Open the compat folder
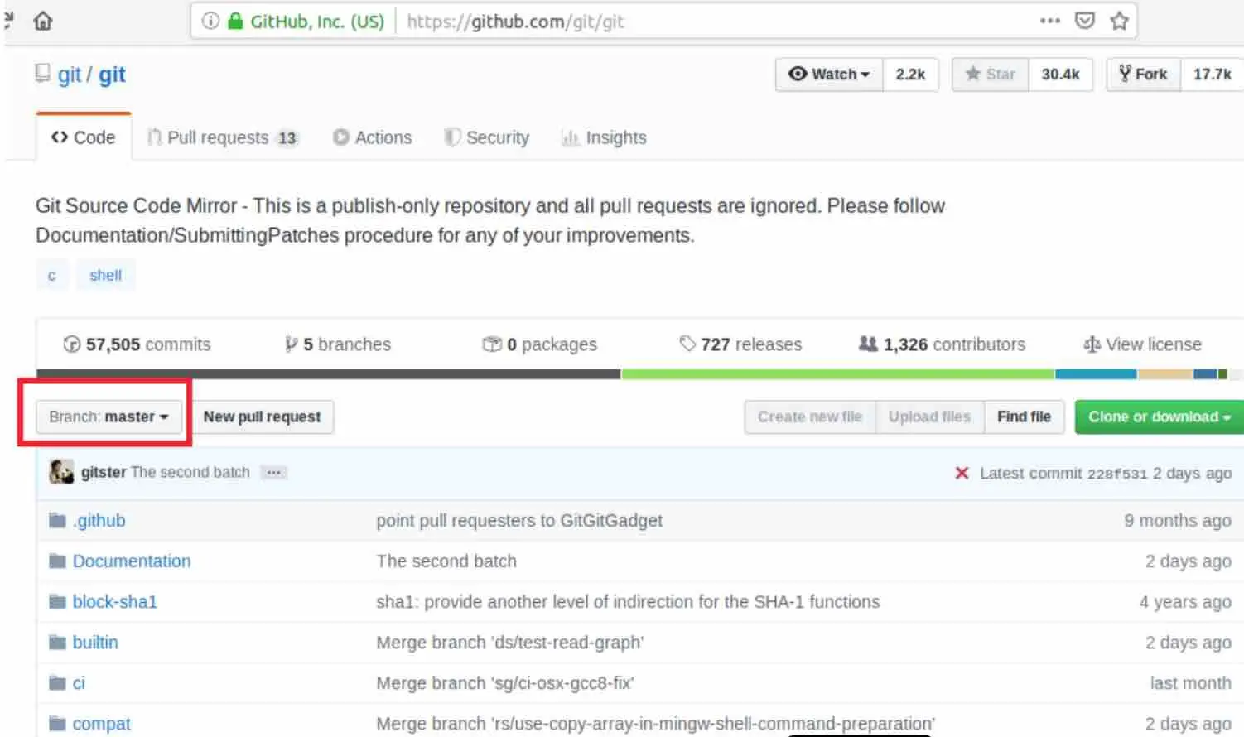1244x737 pixels. coord(101,723)
